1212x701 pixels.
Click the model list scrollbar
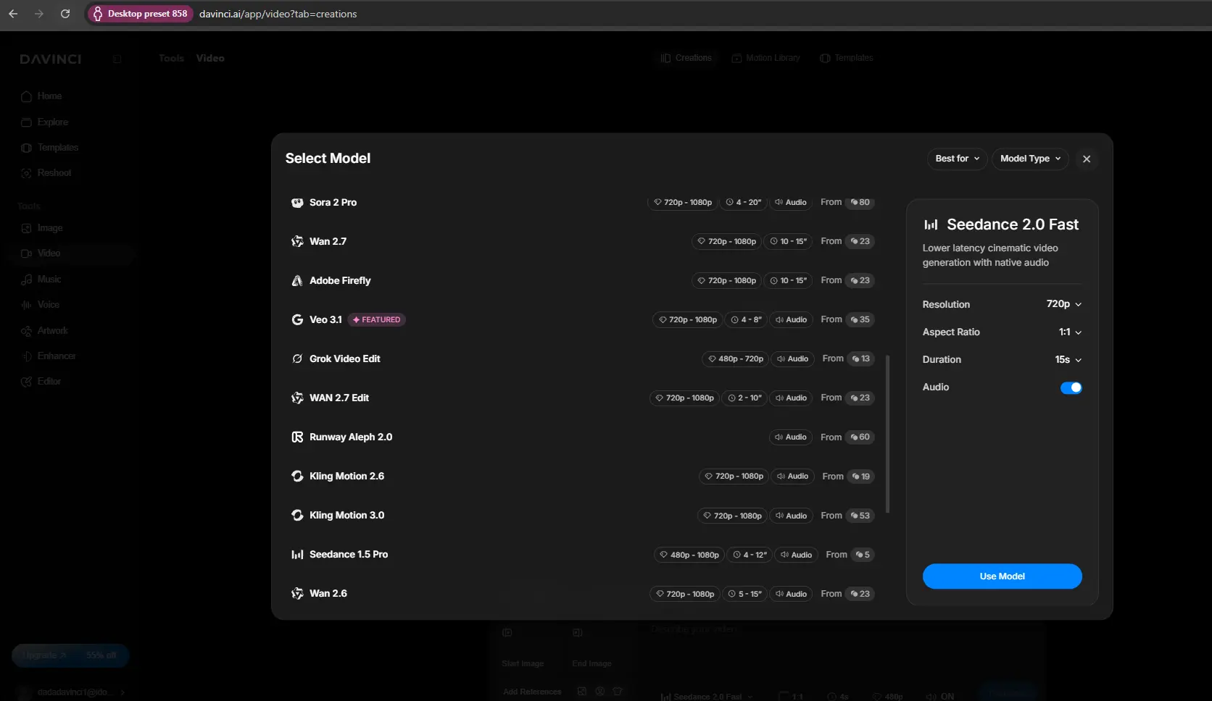[888, 433]
